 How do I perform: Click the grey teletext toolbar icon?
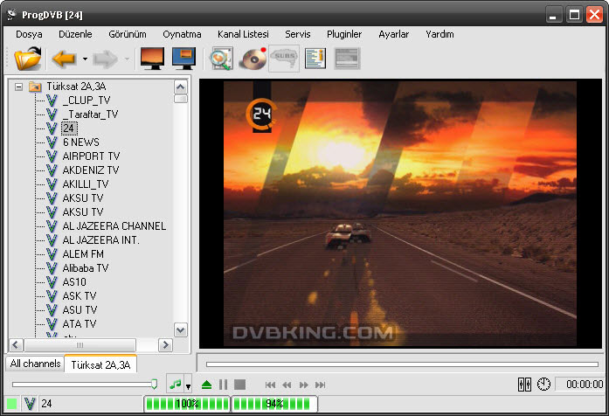[347, 59]
